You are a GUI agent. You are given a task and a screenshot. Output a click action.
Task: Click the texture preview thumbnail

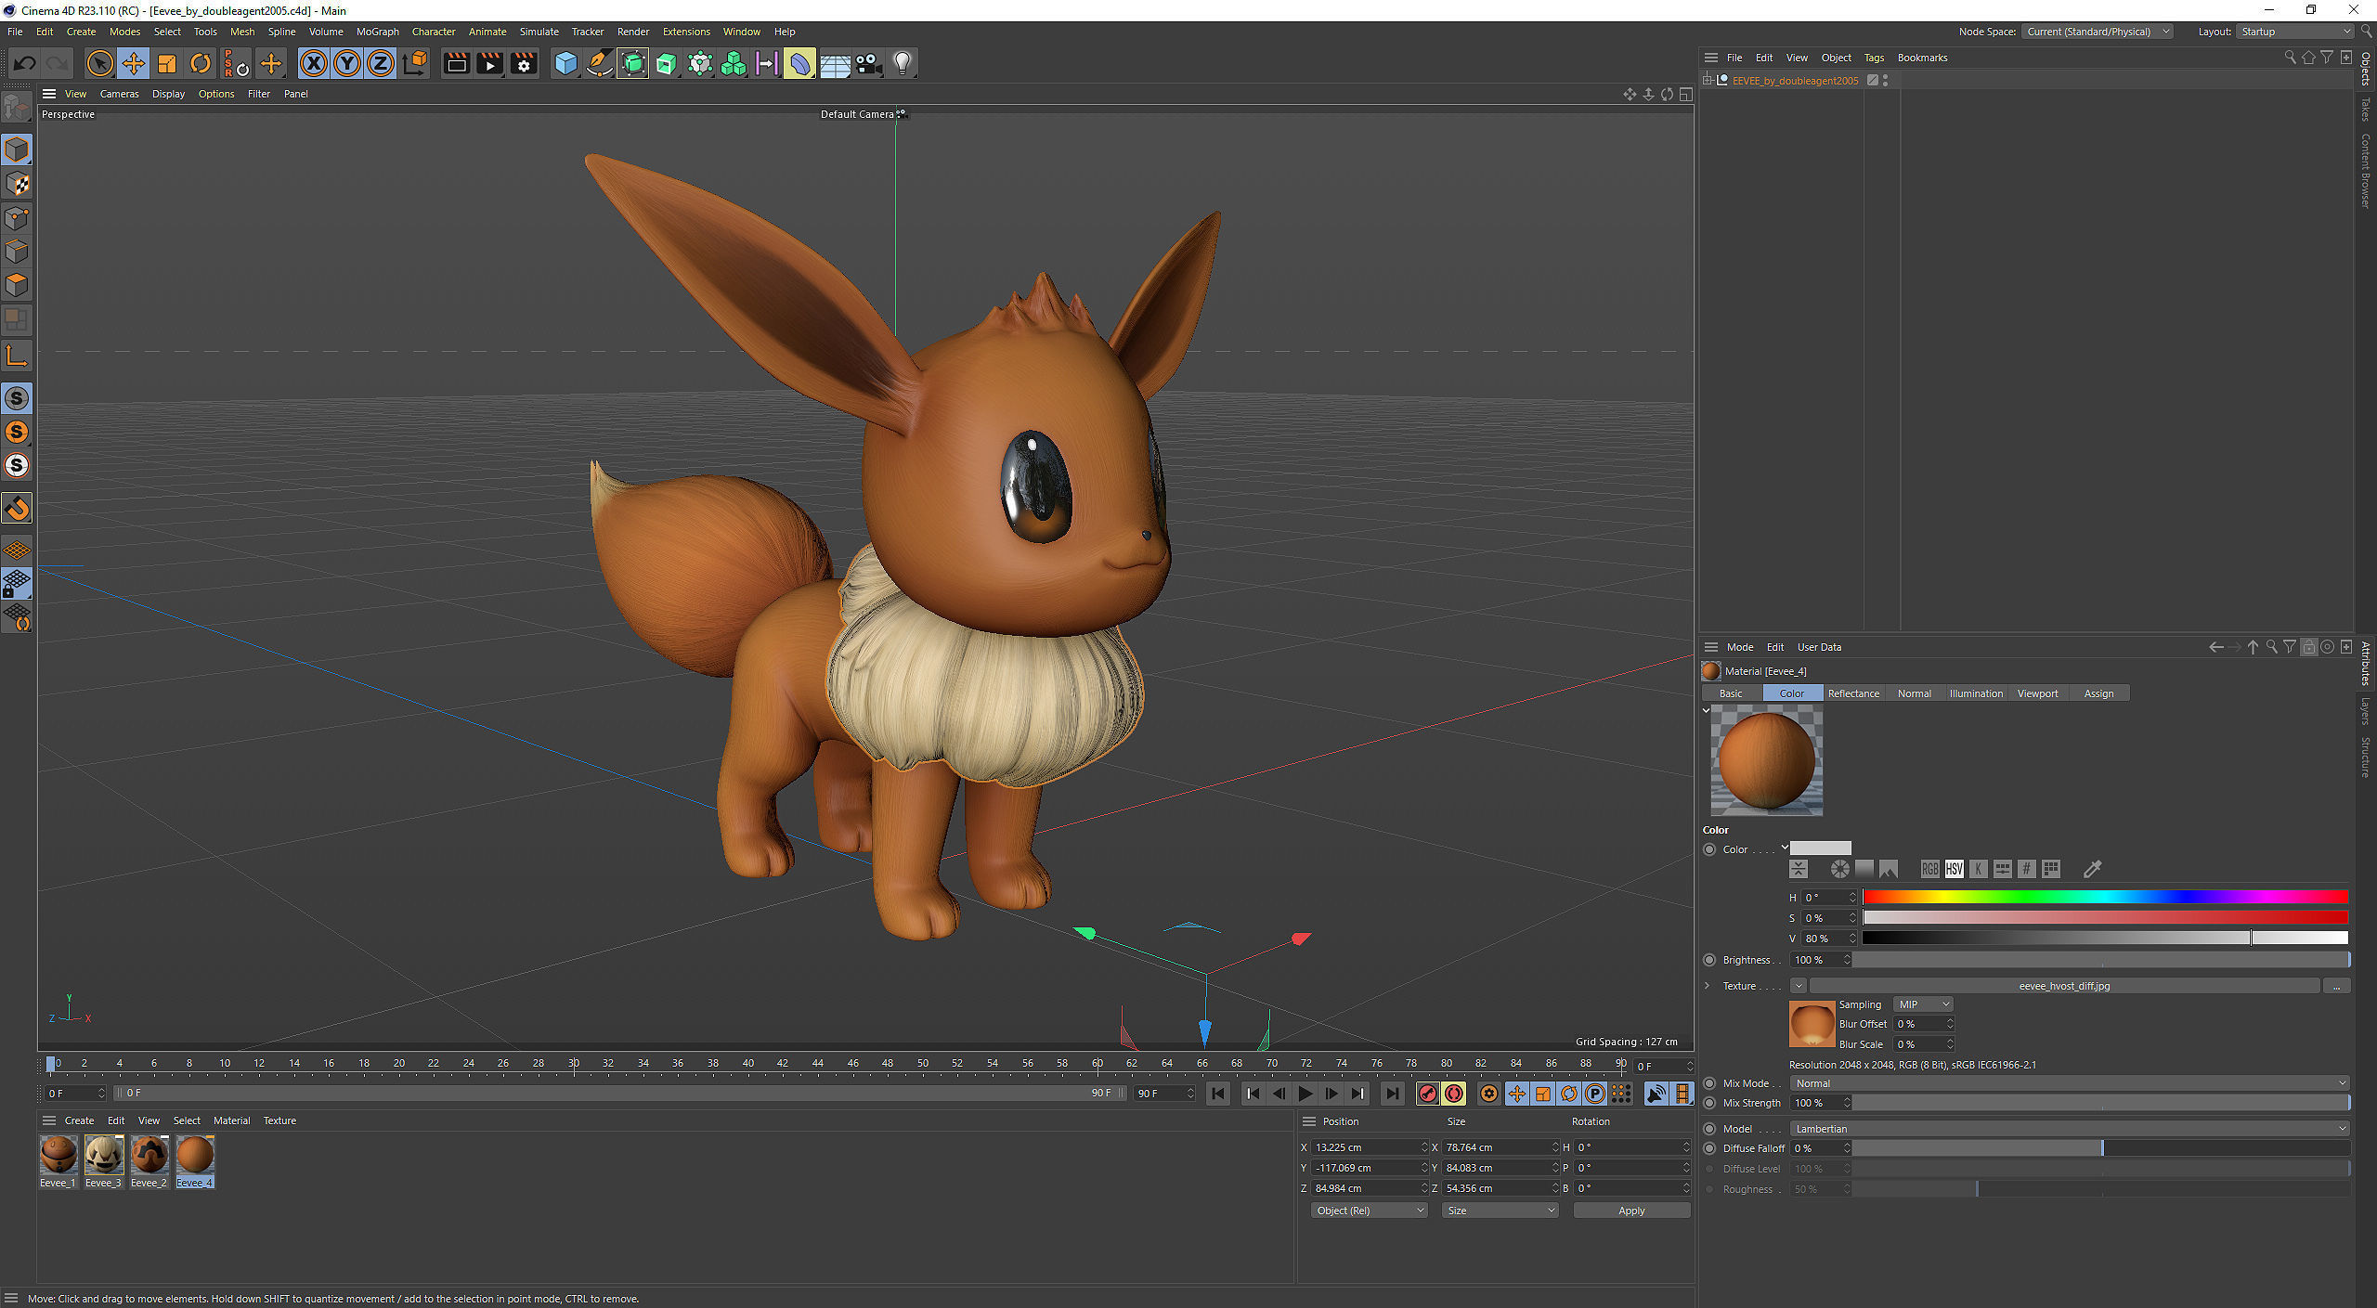1812,1024
